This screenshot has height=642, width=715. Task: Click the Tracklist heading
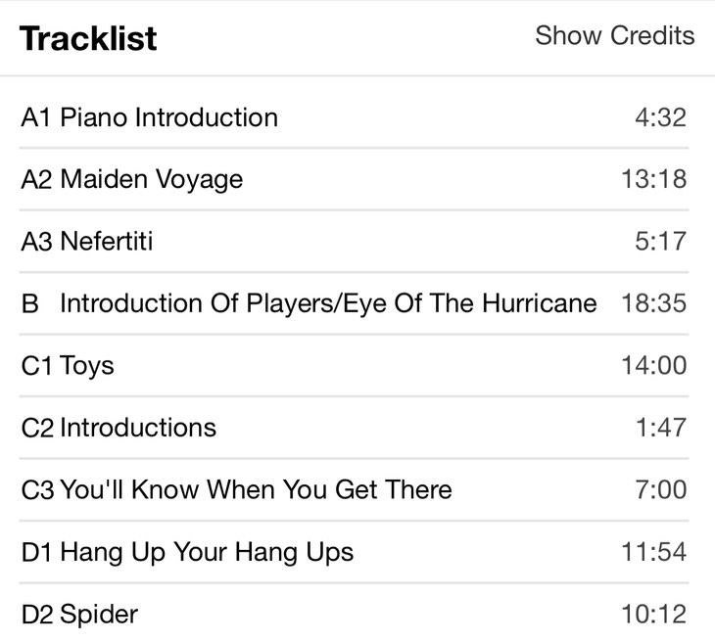point(88,38)
